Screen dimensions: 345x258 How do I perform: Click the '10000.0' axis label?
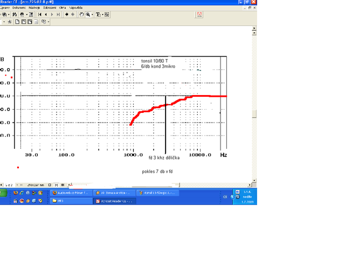[200, 155]
